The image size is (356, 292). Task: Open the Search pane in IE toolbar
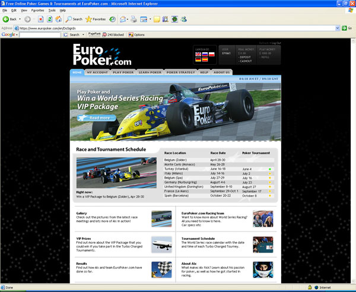[x=74, y=20]
